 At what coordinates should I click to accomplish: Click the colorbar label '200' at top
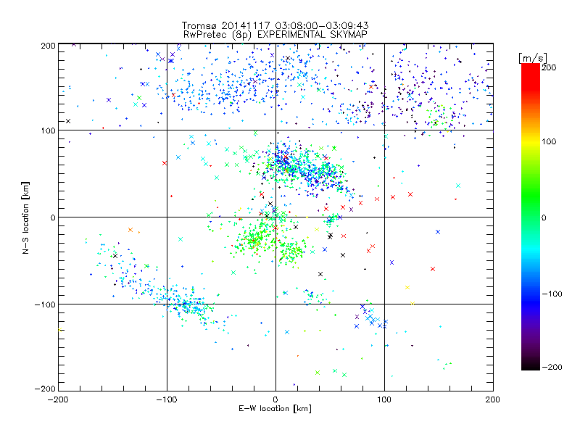pos(549,67)
